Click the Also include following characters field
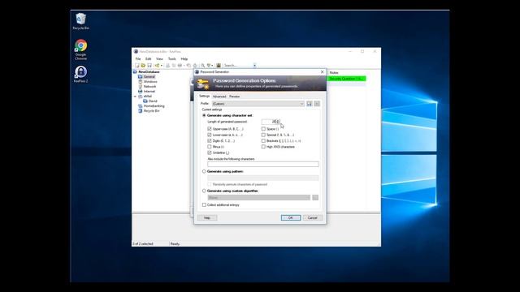This screenshot has height=292, width=520. (263, 164)
